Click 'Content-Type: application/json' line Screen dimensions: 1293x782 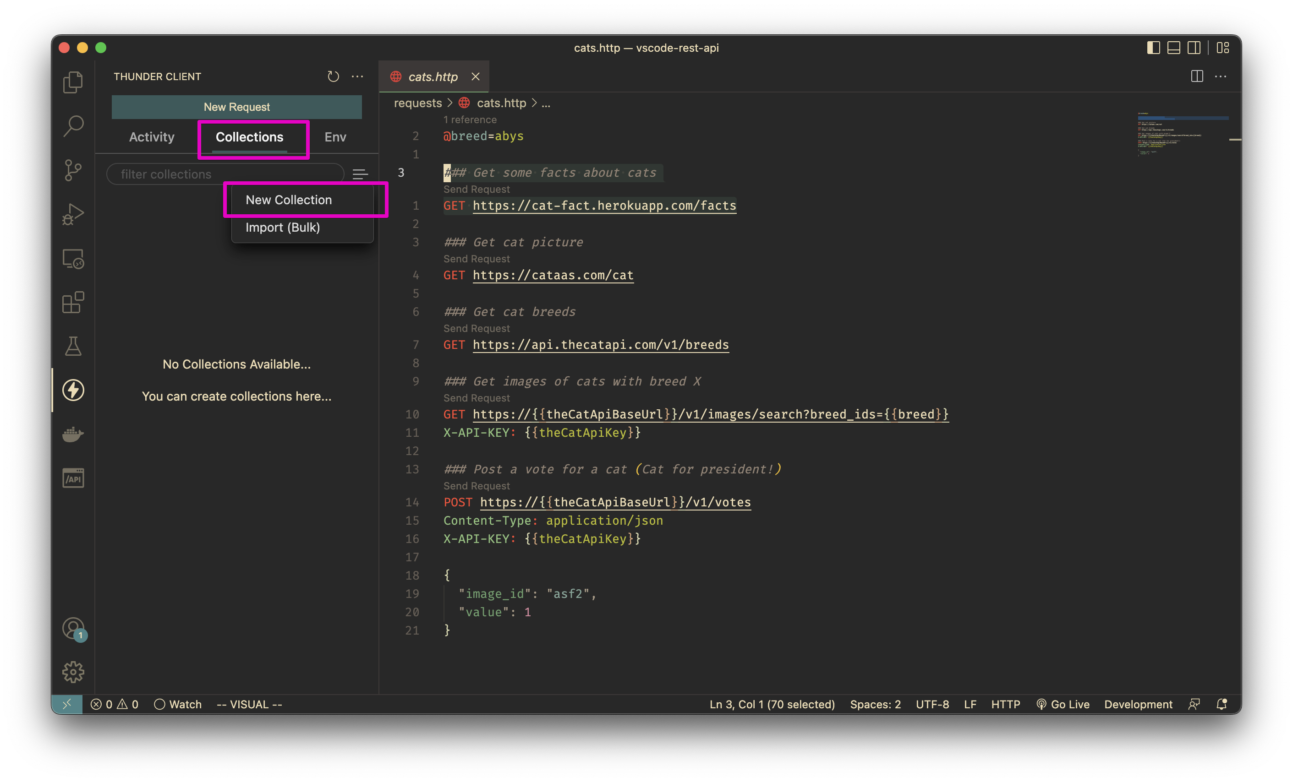553,521
